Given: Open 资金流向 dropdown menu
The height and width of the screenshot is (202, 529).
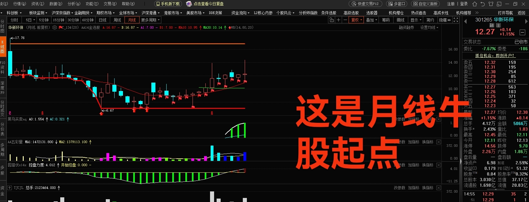Looking at the screenshot, I should 240,13.
